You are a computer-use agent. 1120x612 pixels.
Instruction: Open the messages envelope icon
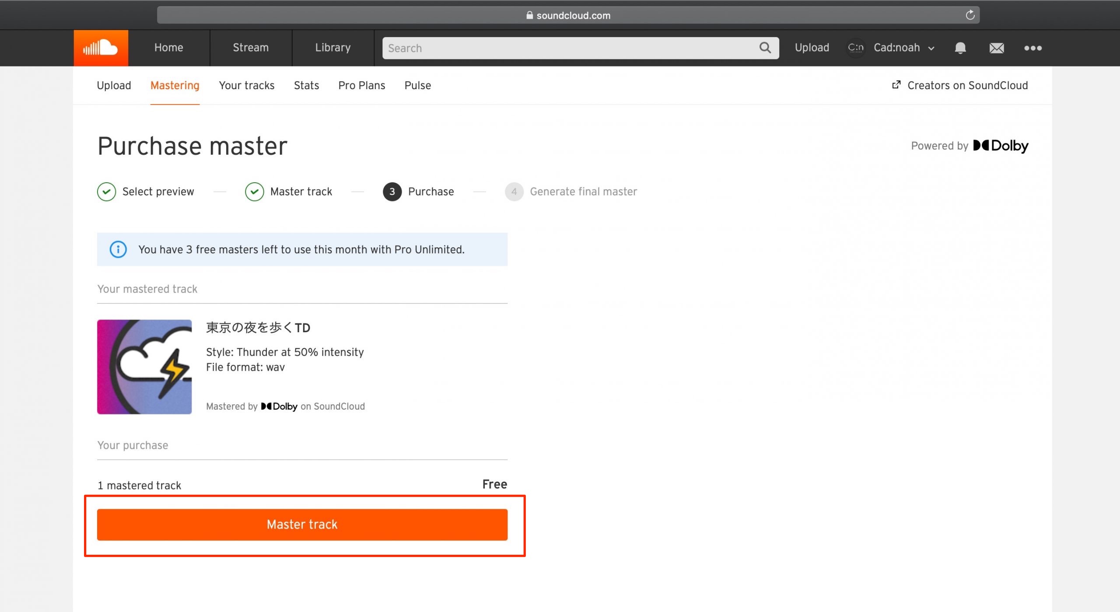pos(996,48)
